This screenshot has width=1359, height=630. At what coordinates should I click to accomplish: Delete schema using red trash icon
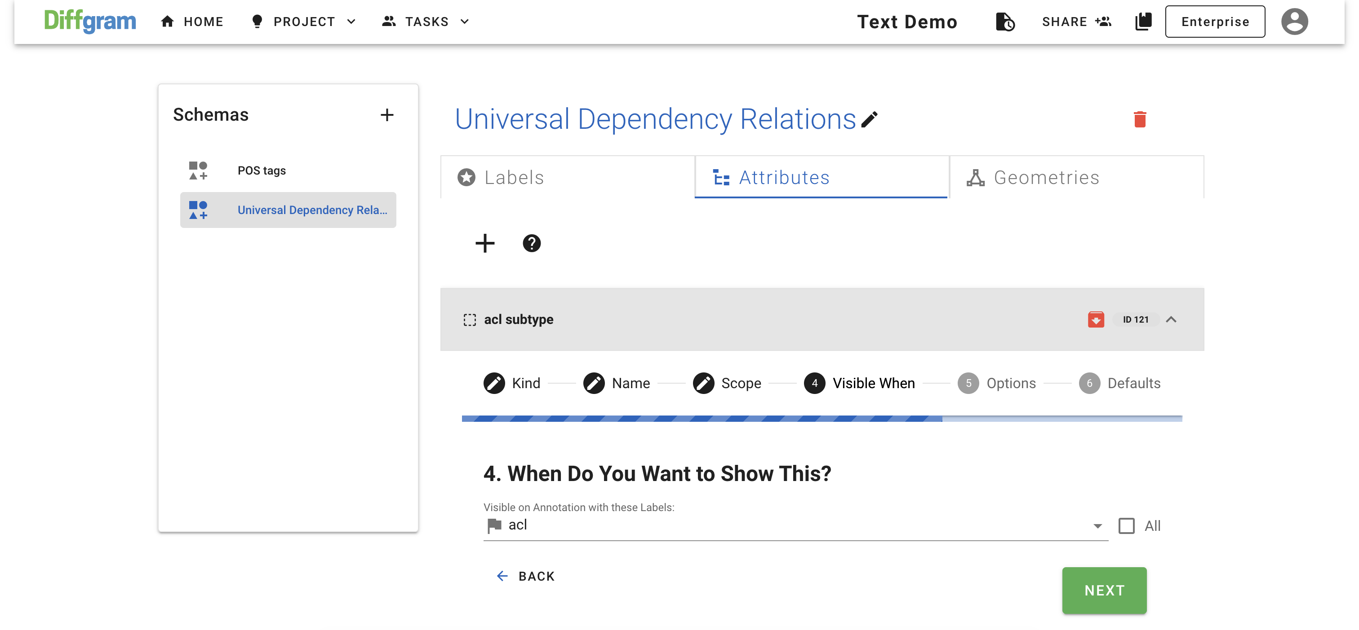[x=1140, y=119]
